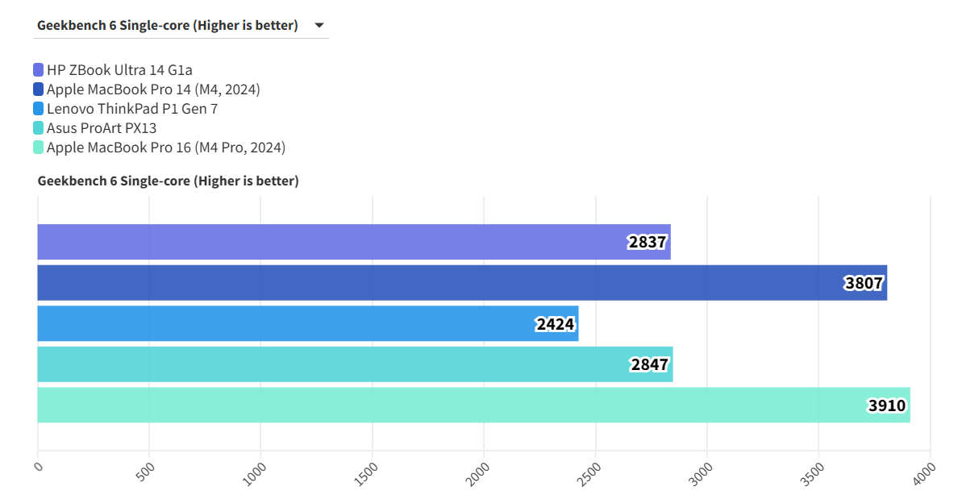
Task: Click the MacBook Pro 16 M4 Pro swatch
Action: [x=39, y=148]
